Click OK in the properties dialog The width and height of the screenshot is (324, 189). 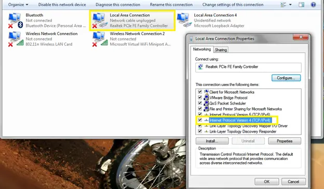pos(266,182)
